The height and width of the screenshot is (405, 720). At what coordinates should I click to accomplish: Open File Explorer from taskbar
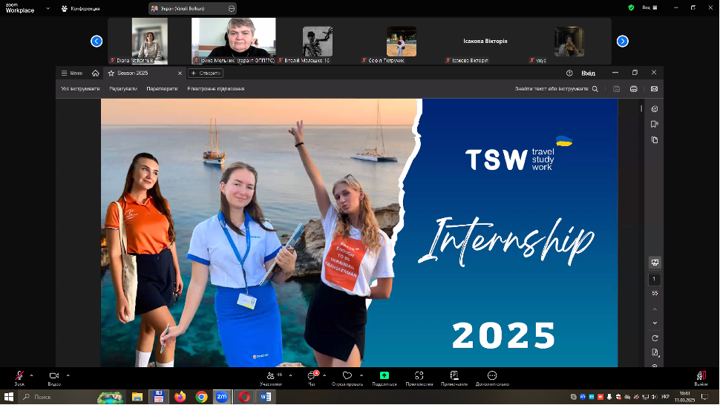[x=137, y=397]
